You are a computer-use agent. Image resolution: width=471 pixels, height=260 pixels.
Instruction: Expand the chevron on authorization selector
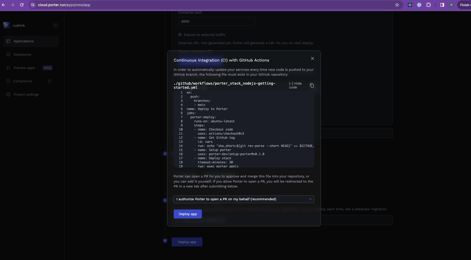(310, 199)
